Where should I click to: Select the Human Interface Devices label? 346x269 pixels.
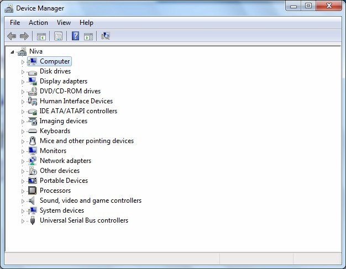pyautogui.click(x=76, y=101)
